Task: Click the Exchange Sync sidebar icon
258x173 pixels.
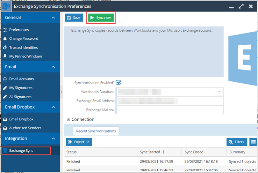Action: click(5, 151)
